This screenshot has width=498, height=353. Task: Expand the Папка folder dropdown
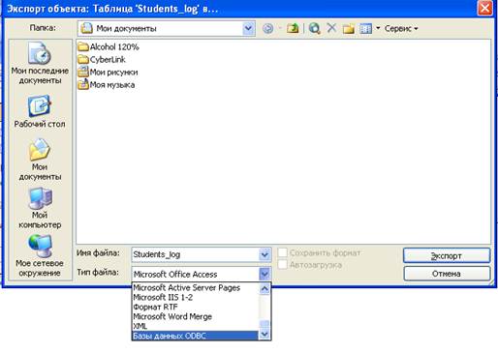click(x=248, y=28)
